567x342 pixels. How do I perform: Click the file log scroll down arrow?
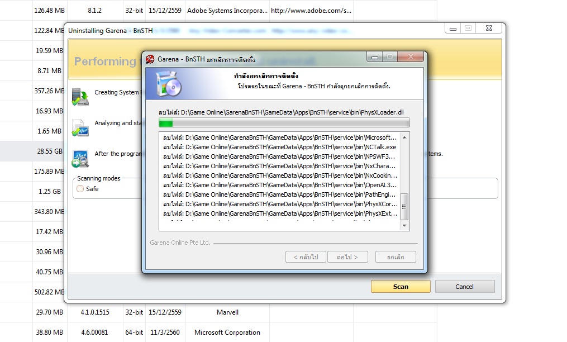point(404,225)
